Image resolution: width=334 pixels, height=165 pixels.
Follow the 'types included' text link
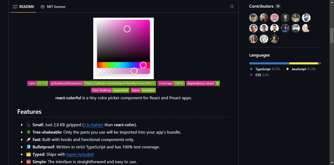pyautogui.click(x=80, y=154)
